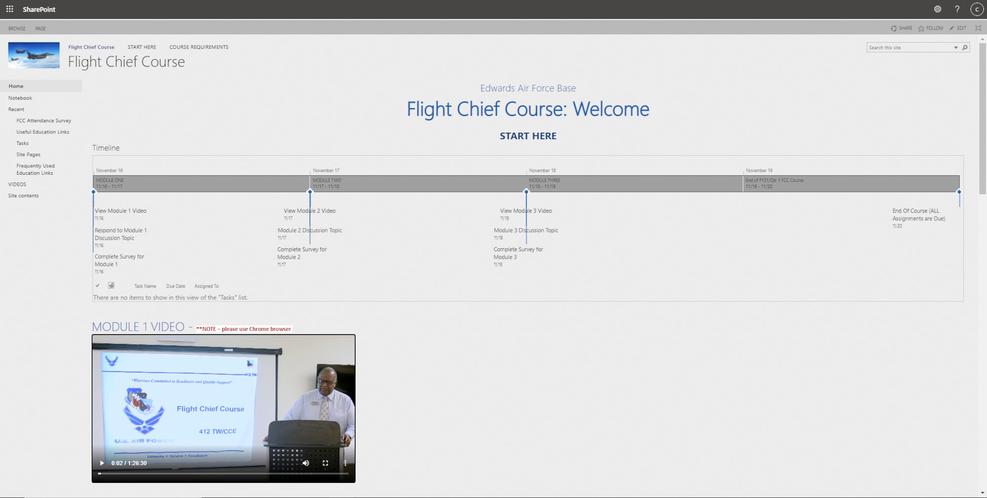987x498 pixels.
Task: Click the help question mark icon
Action: click(957, 9)
